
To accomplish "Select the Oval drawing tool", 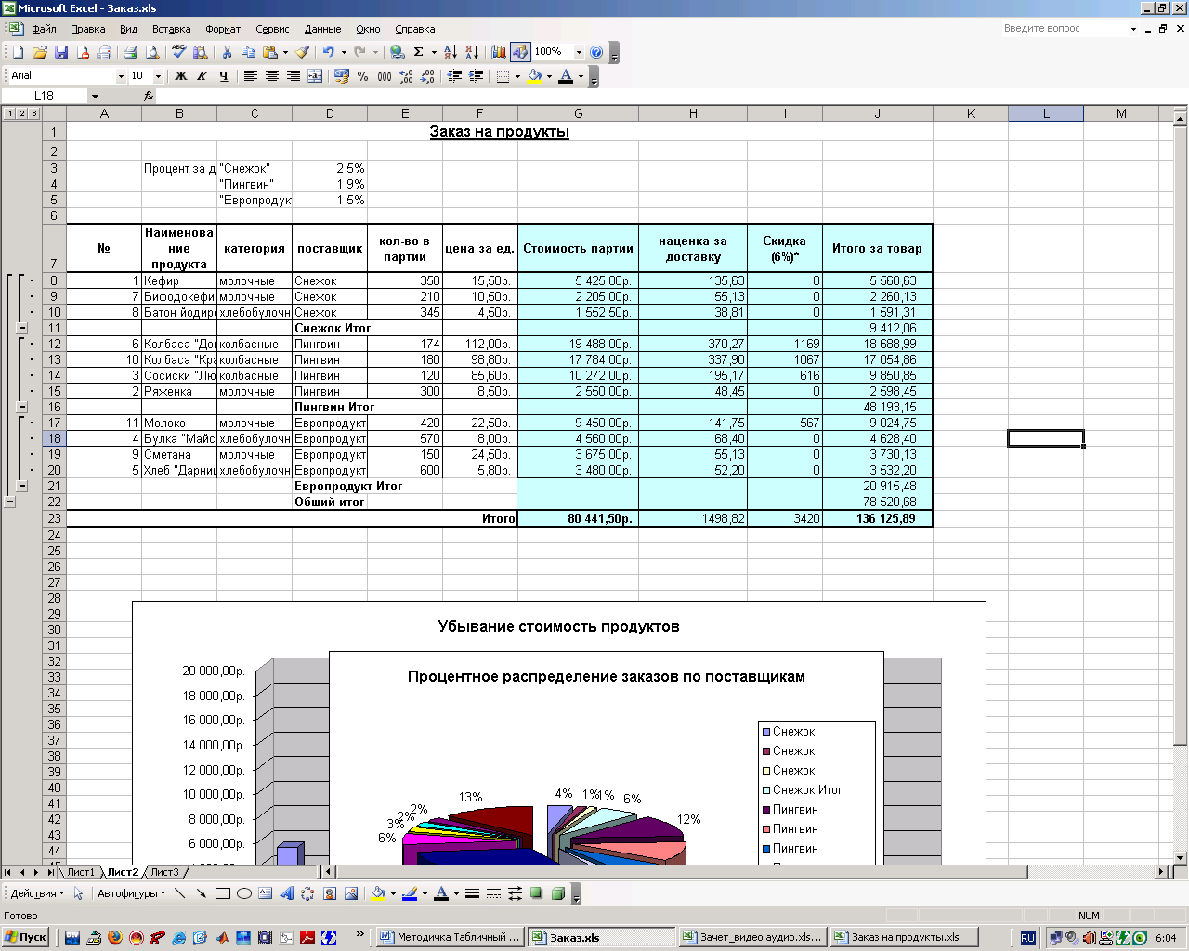I will tap(244, 893).
